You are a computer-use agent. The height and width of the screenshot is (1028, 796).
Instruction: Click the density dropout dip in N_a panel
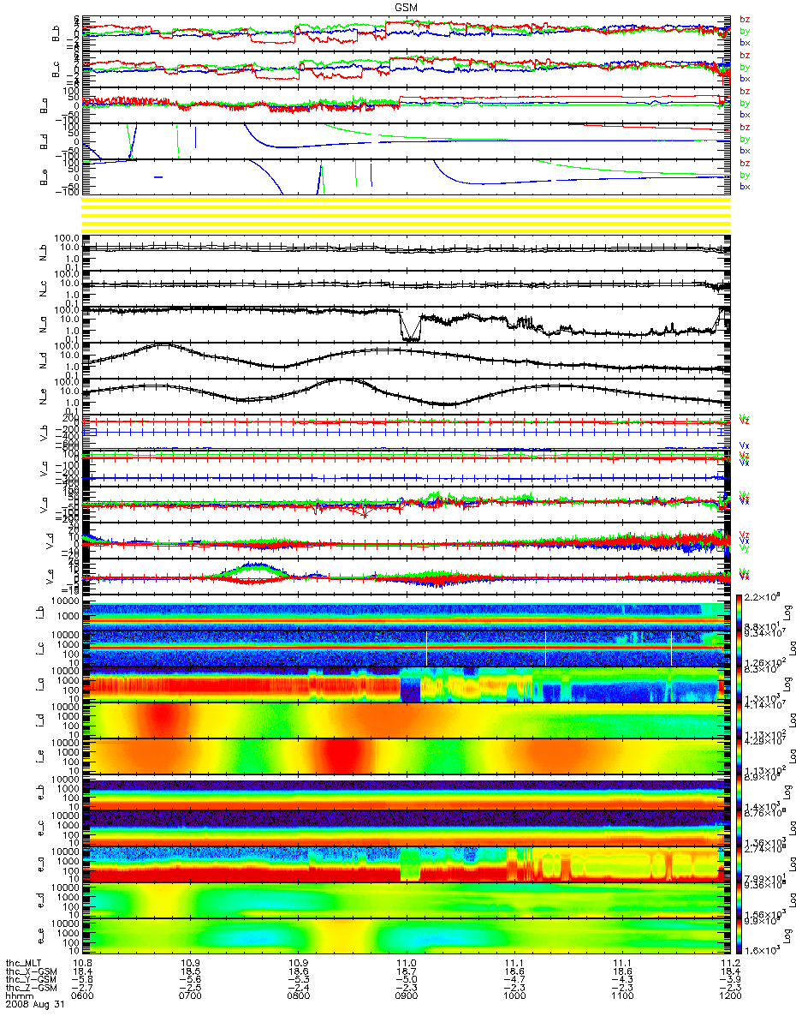click(411, 329)
